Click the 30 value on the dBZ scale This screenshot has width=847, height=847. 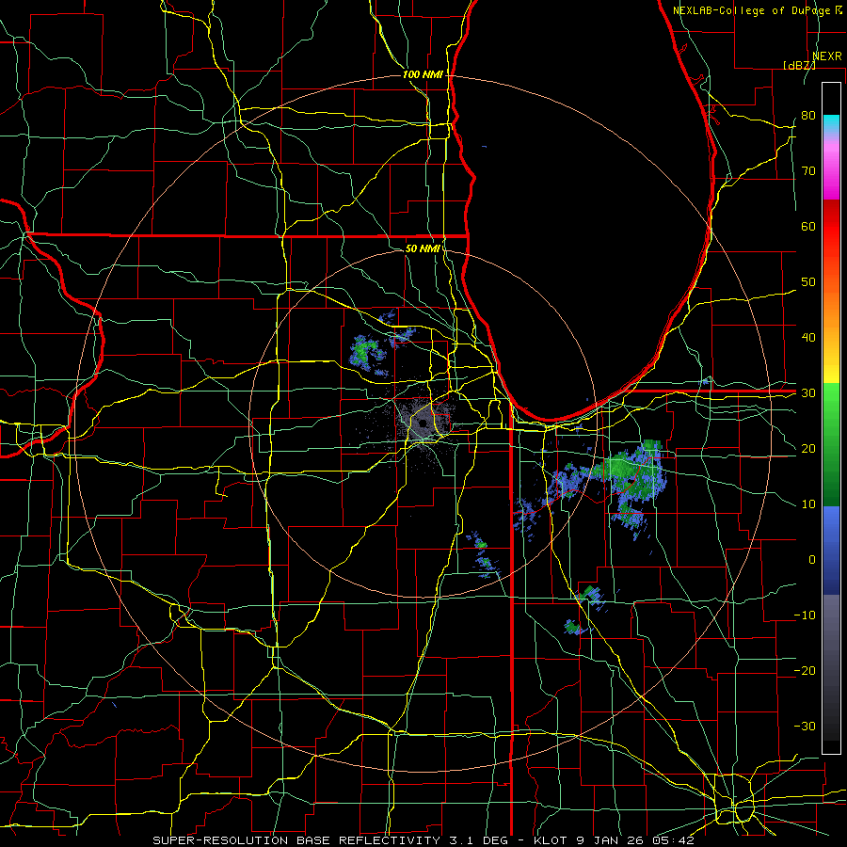click(x=808, y=393)
